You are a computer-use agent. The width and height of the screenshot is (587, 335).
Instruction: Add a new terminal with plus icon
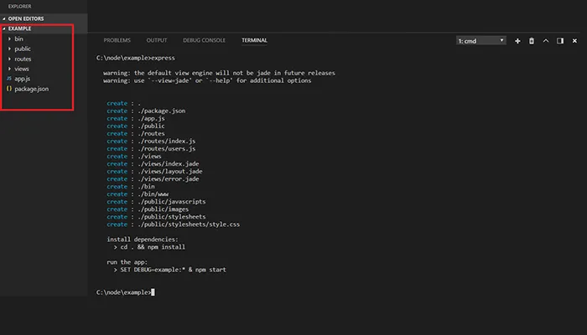517,41
